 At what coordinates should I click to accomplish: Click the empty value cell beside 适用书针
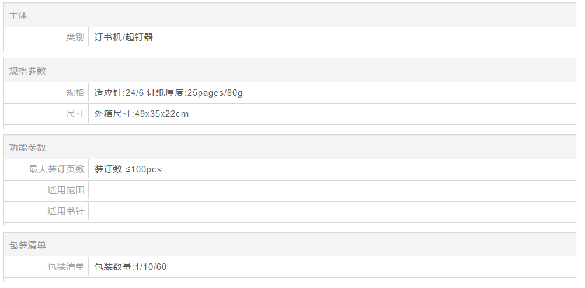(332, 211)
